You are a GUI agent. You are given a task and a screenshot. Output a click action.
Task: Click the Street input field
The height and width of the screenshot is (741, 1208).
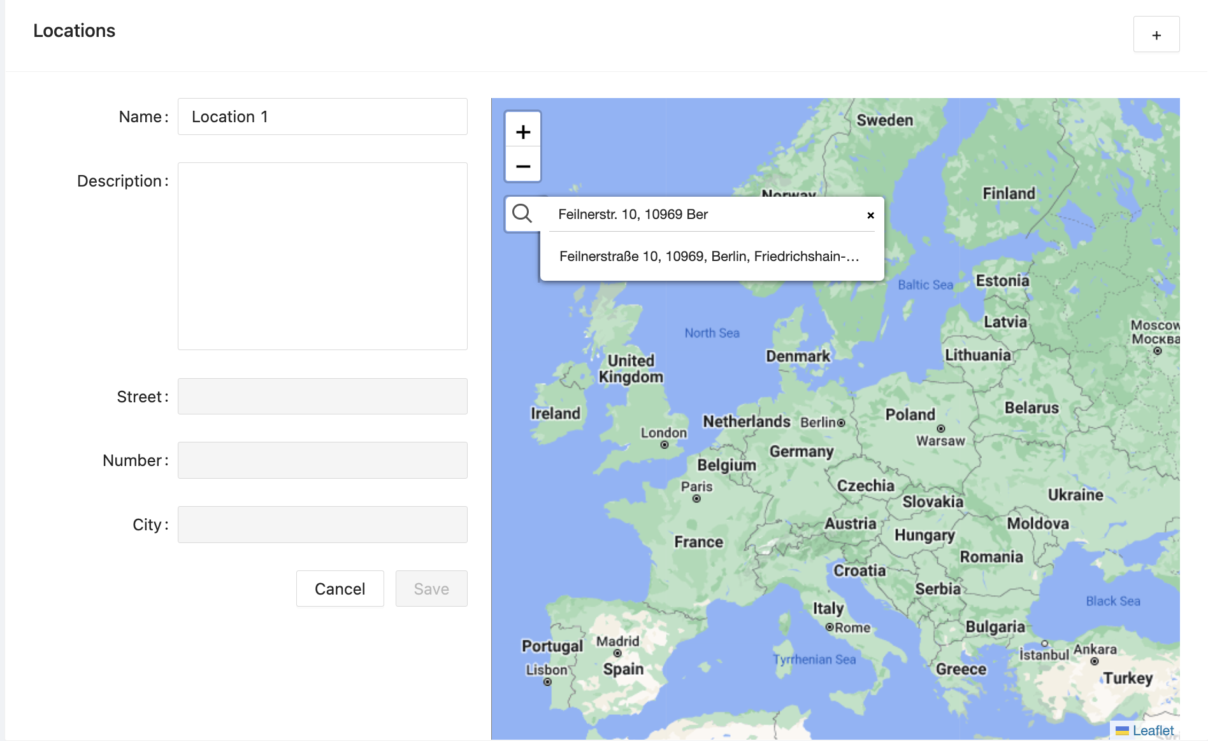322,397
